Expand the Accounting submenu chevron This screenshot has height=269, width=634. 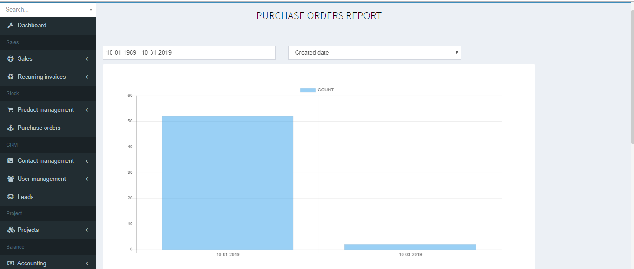(x=87, y=263)
